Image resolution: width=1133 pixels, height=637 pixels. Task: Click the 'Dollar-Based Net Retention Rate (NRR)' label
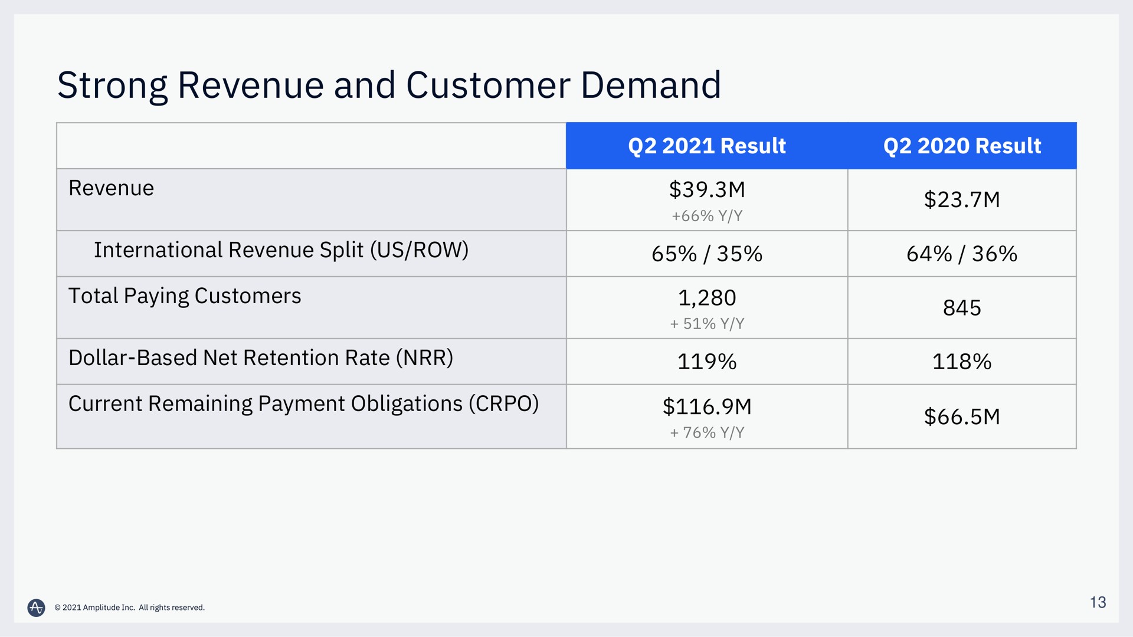[x=261, y=358]
